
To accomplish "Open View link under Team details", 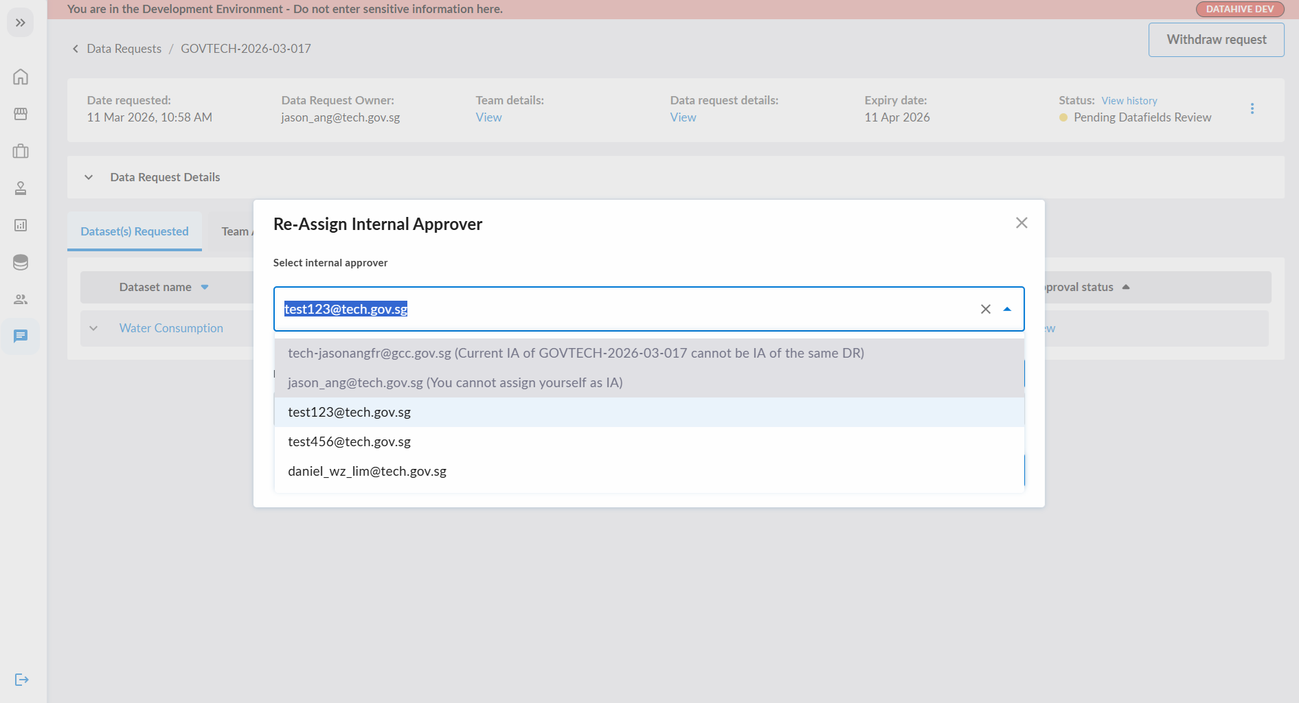I will (488, 117).
